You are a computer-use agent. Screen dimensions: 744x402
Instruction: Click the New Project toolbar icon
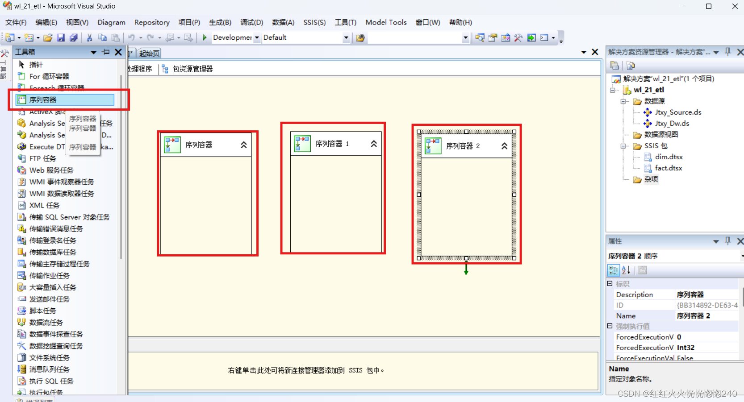click(10, 38)
